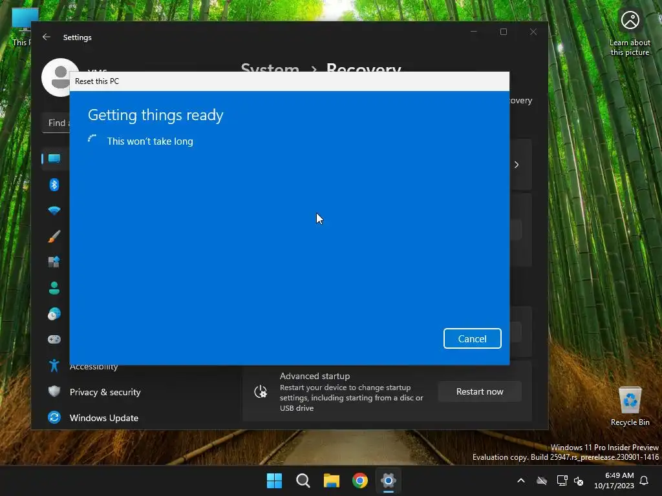
Task: Open Apps sidebar icon
Action: (x=54, y=262)
